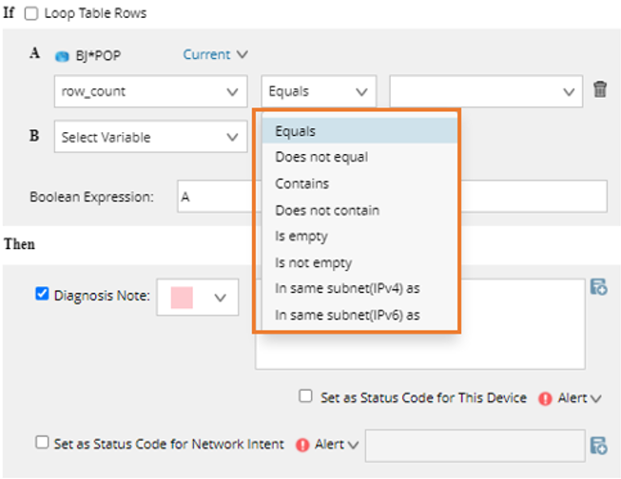The height and width of the screenshot is (479, 621).
Task: Choose Does not equal operator
Action: (359, 157)
